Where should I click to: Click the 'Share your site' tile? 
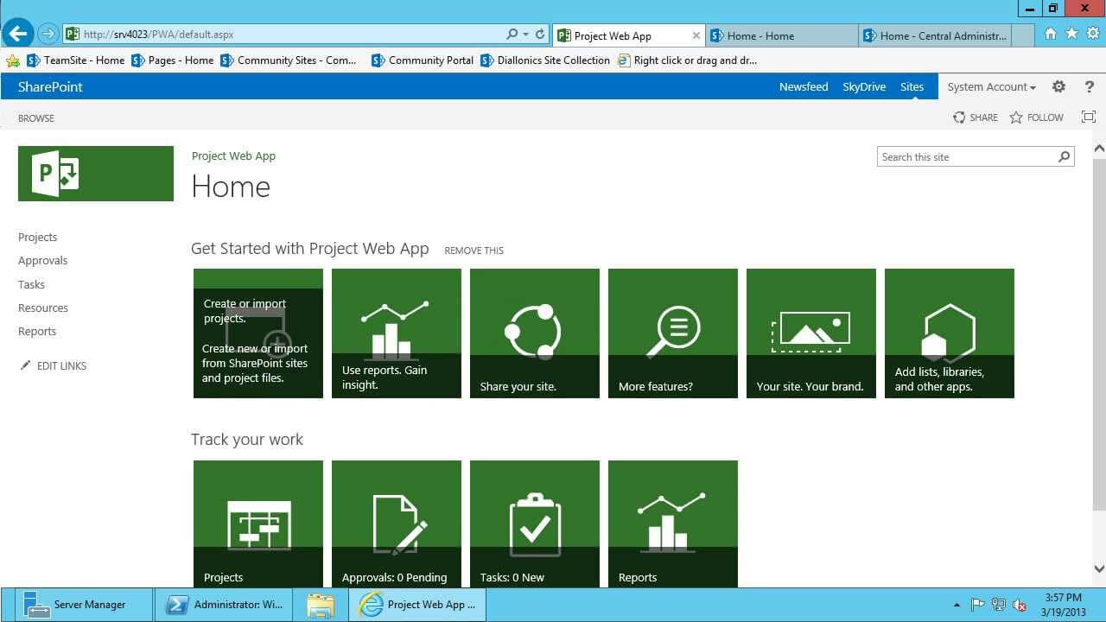(x=535, y=333)
